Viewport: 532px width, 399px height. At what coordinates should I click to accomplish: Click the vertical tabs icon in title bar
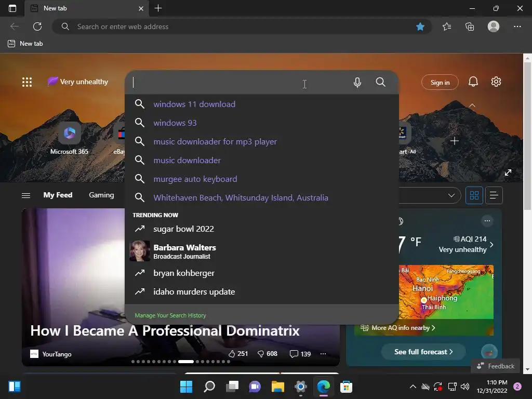12,8
